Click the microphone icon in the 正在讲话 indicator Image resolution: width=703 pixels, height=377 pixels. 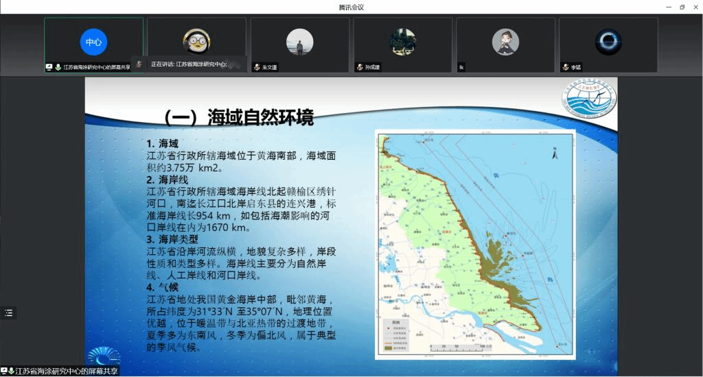tap(139, 64)
